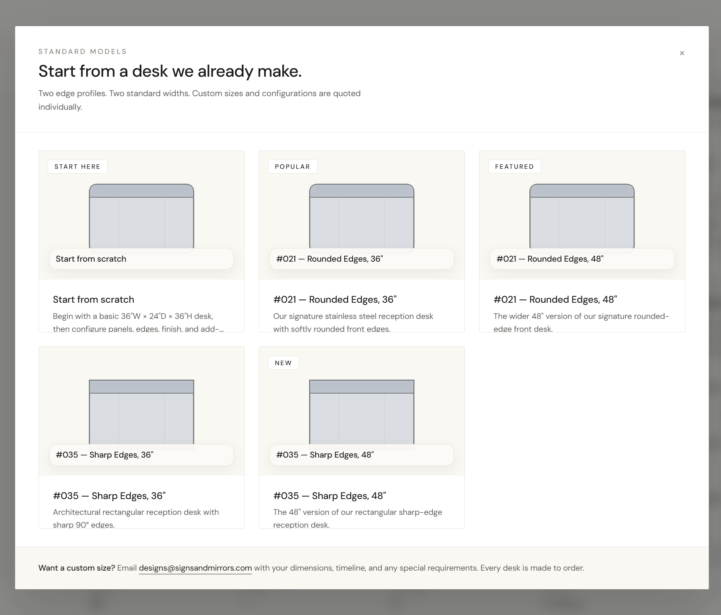Click the #035 Sharp Edges 48" desk illustration
The image size is (721, 615).
362,412
